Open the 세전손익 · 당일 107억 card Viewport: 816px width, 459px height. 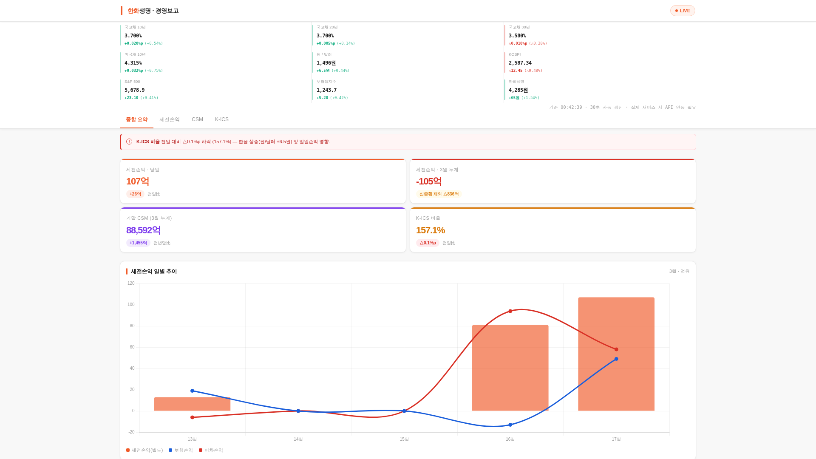263,181
